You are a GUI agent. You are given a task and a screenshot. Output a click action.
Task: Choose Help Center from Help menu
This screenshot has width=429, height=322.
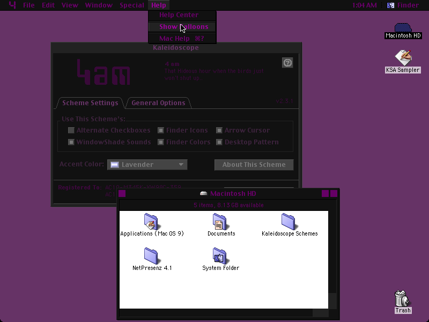(182, 15)
